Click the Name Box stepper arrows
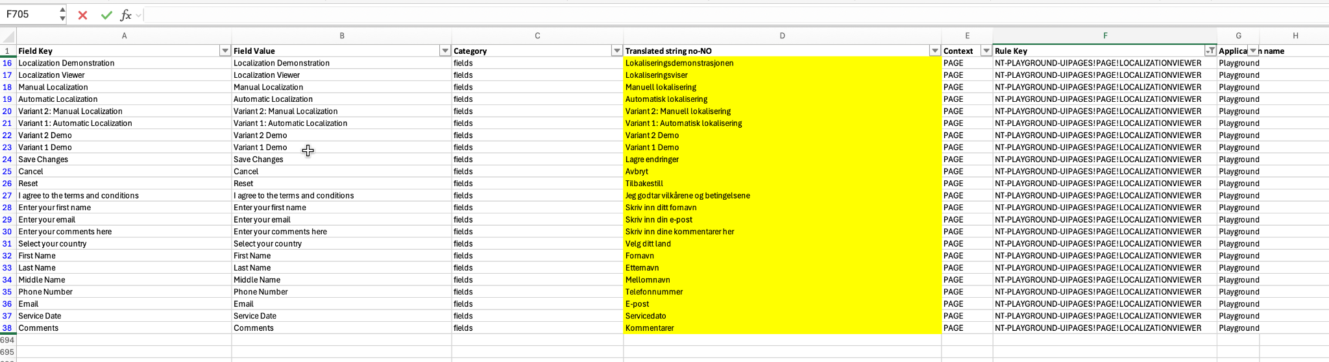The width and height of the screenshot is (1329, 362). point(62,14)
